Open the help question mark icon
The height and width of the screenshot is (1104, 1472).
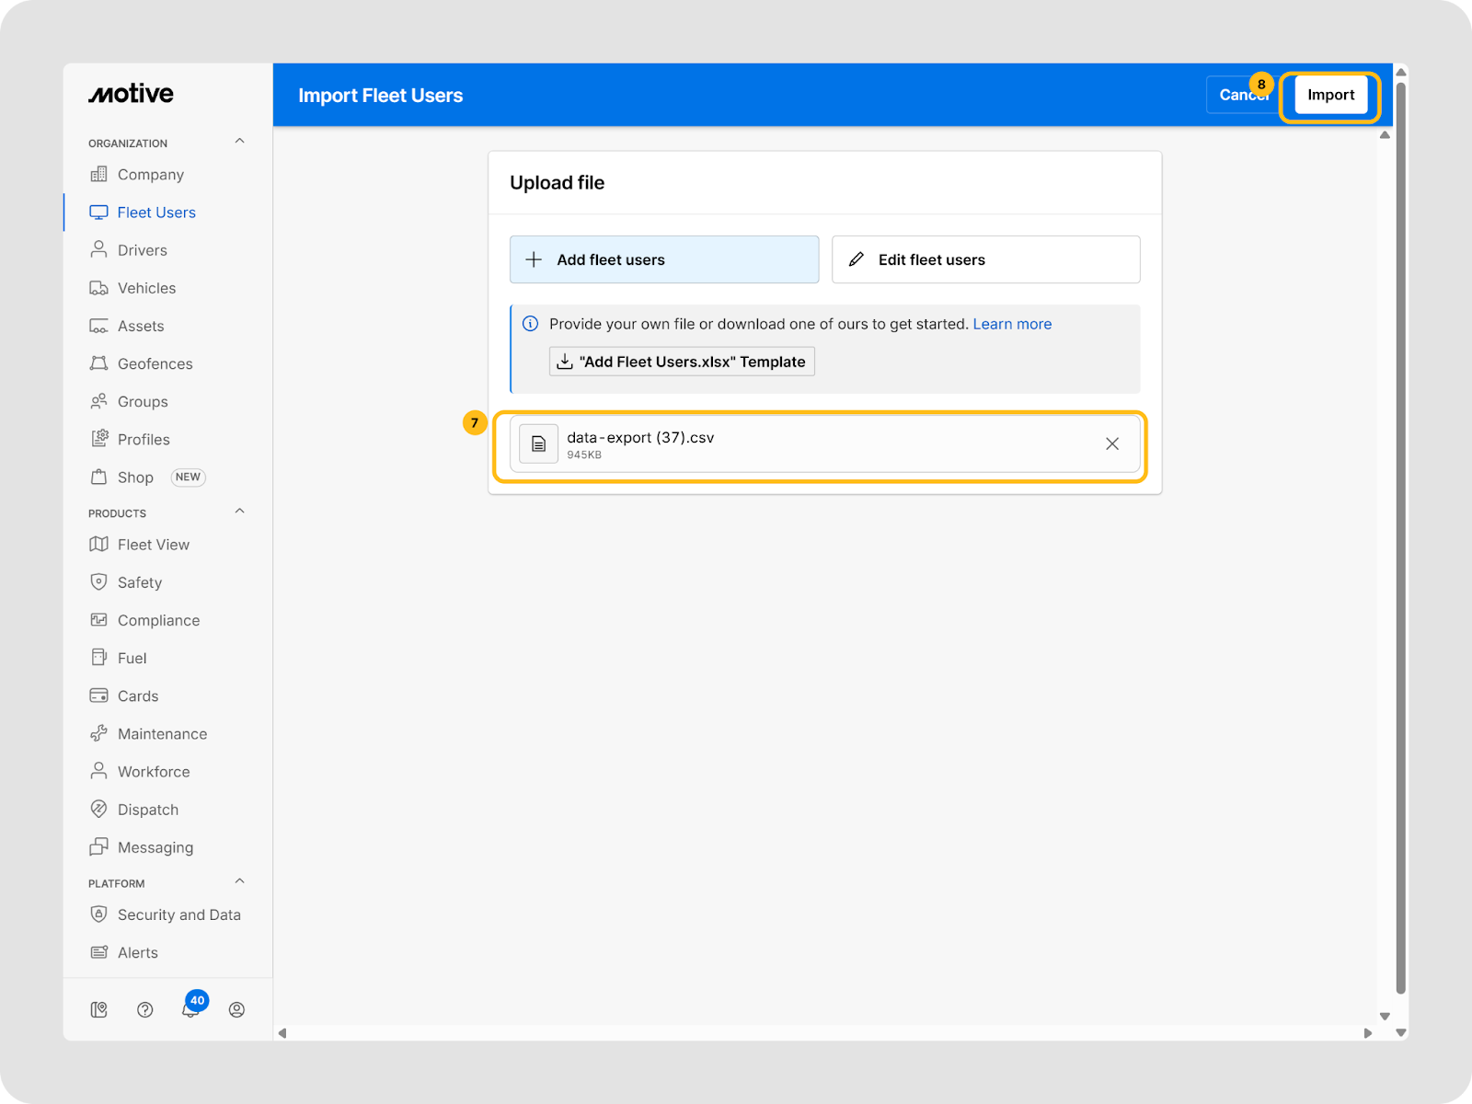pos(144,1010)
